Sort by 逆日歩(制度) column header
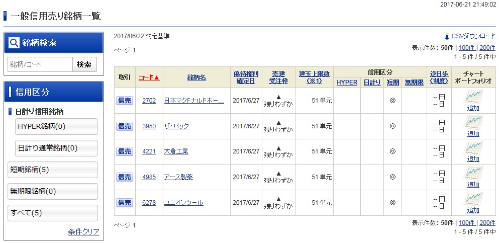Image resolution: width=499 pixels, height=243 pixels. pos(439,77)
